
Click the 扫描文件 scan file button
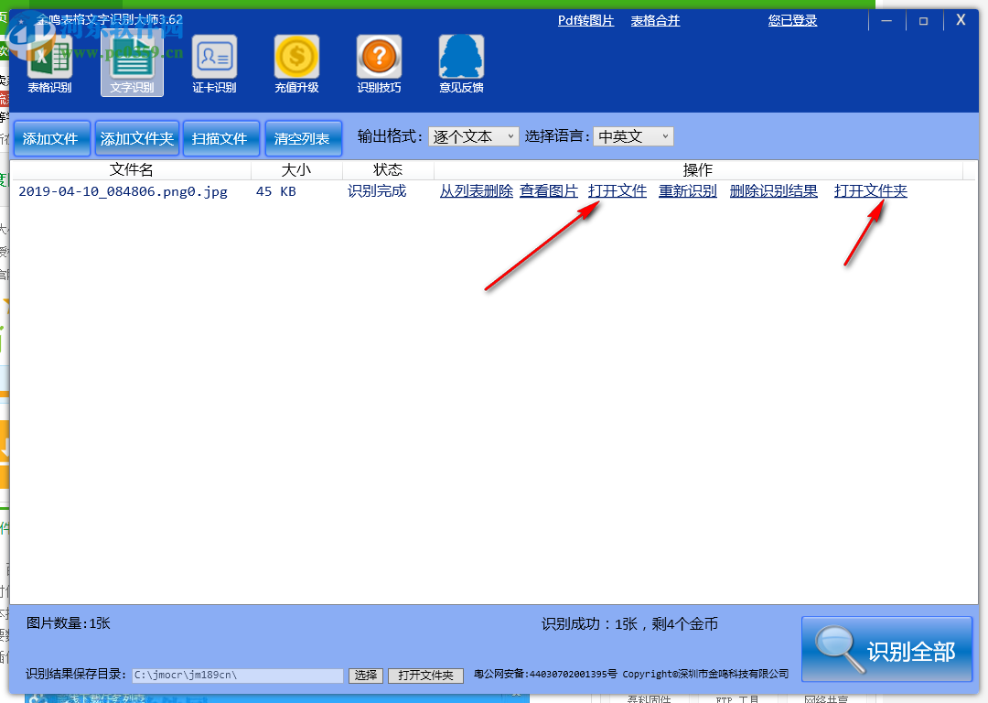tap(220, 137)
